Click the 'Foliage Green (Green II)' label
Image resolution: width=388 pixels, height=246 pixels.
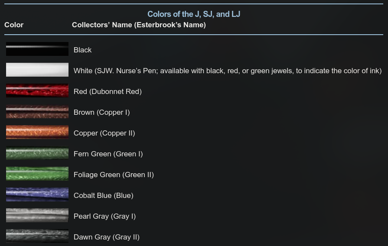[114, 175]
